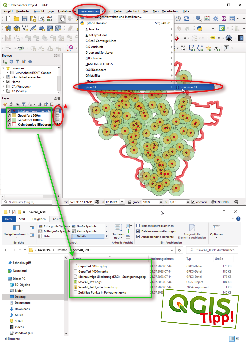Refresh map with blue arrows icon

click(x=186, y=19)
